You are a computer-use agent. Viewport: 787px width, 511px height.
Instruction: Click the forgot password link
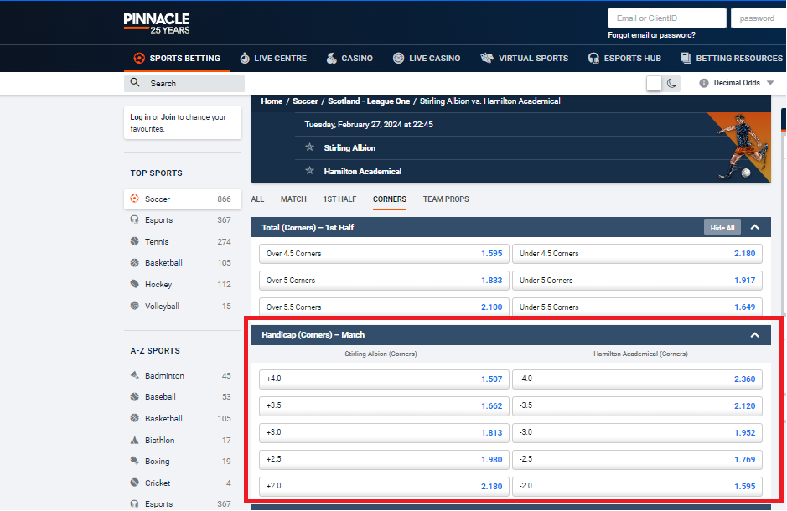click(x=676, y=35)
